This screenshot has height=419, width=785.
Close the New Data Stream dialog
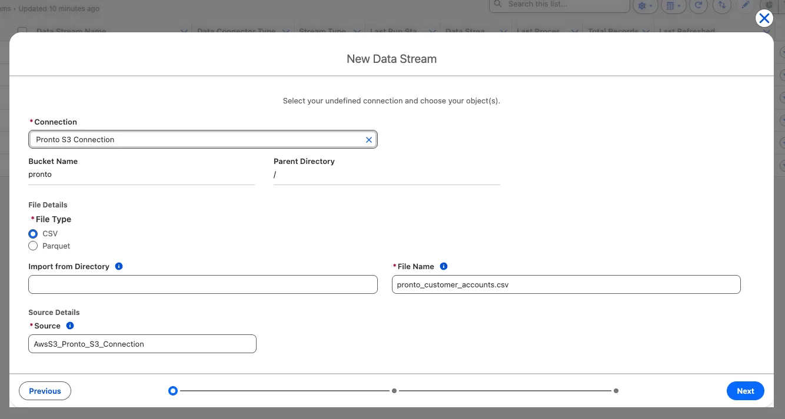click(x=764, y=18)
